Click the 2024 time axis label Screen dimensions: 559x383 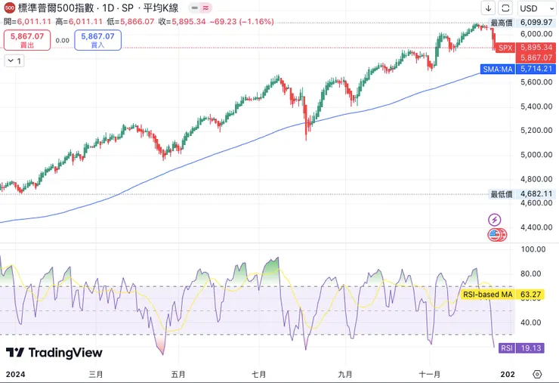[x=16, y=374]
